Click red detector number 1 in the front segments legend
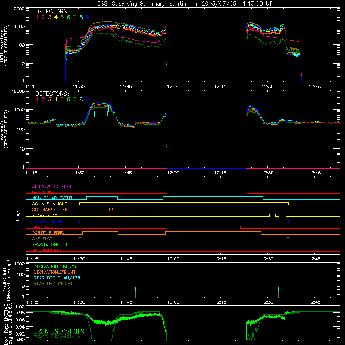Viewport: 345px width, 345px height. [x=37, y=17]
